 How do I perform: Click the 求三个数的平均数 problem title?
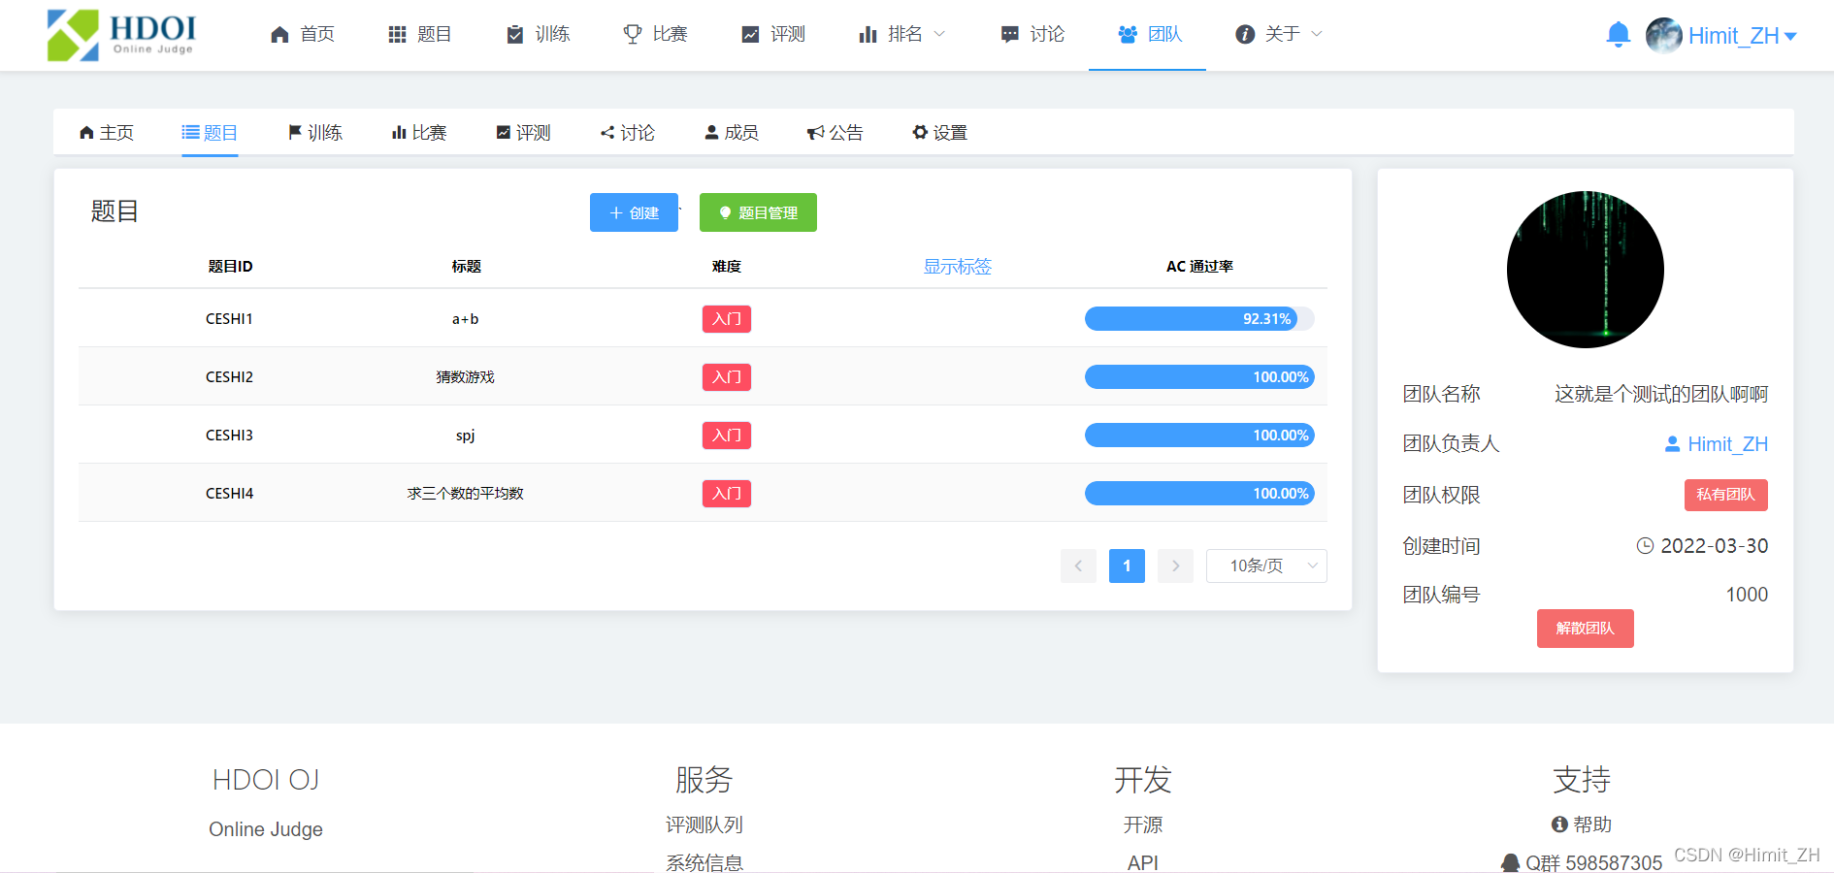tap(466, 494)
